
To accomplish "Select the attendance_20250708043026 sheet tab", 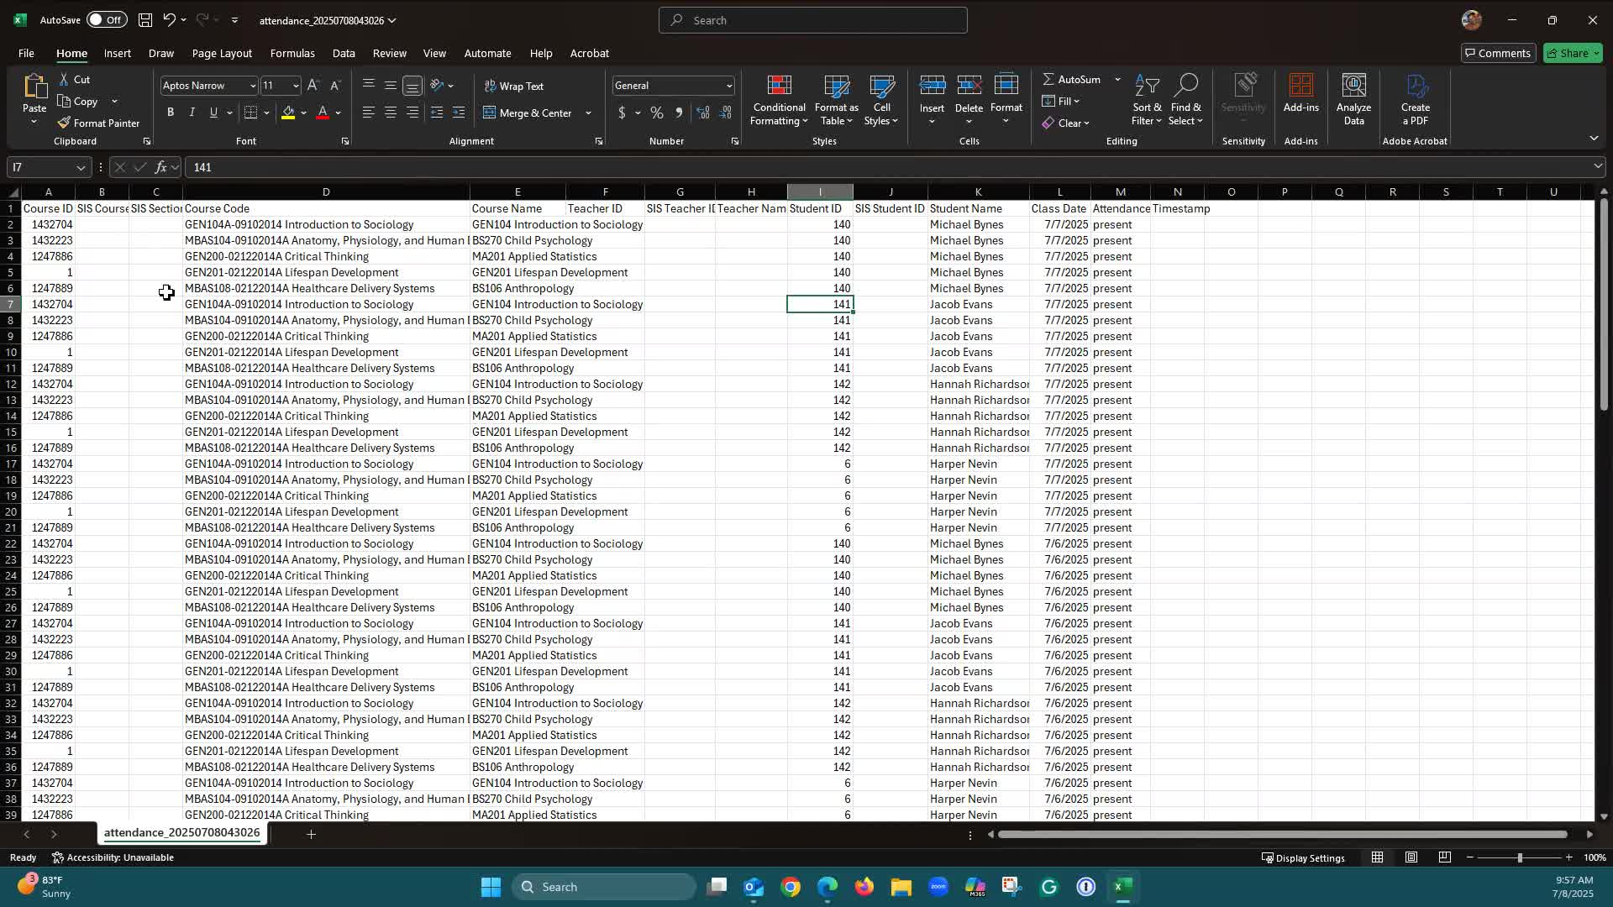I will click(181, 832).
